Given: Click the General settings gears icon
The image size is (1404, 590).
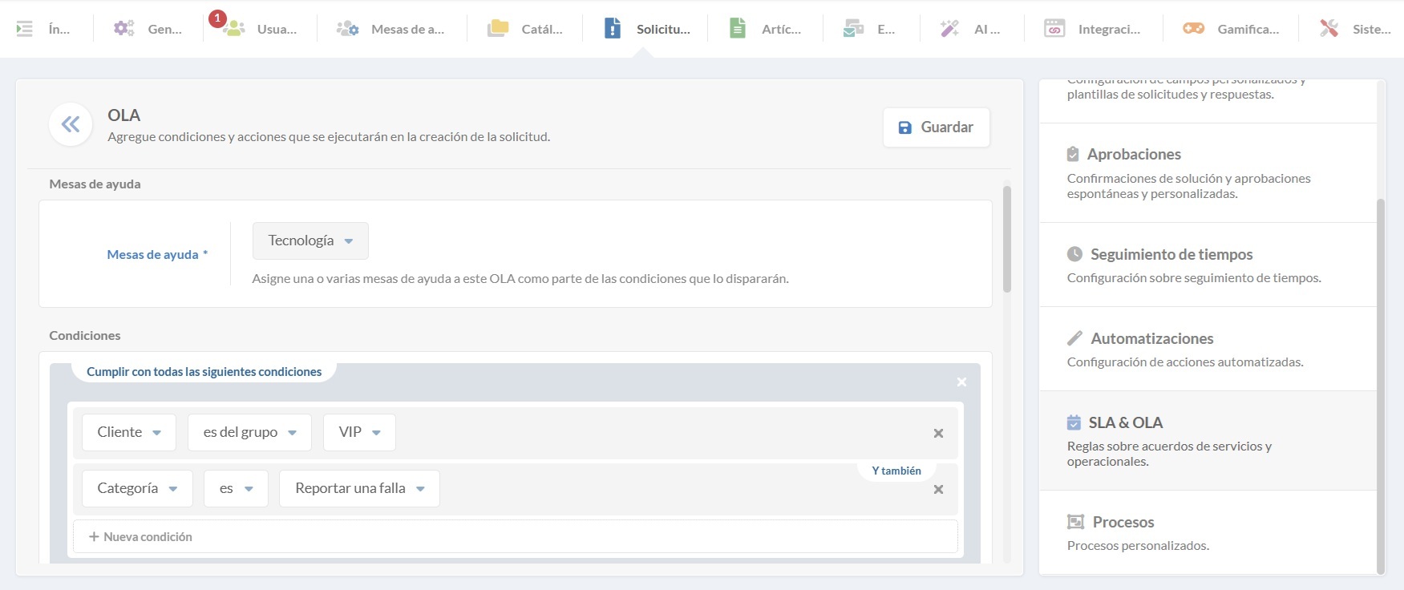Looking at the screenshot, I should coord(123,29).
